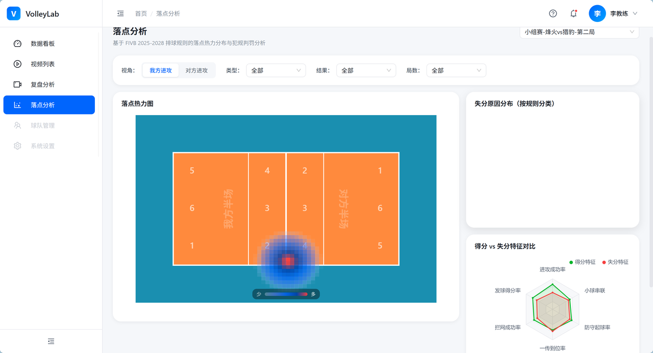Click 防守起球率 radar axis label
The width and height of the screenshot is (653, 353).
point(597,328)
